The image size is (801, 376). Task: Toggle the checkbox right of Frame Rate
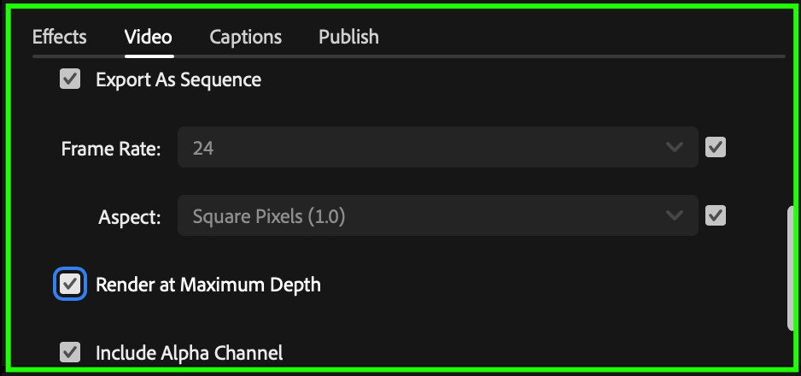tap(716, 147)
